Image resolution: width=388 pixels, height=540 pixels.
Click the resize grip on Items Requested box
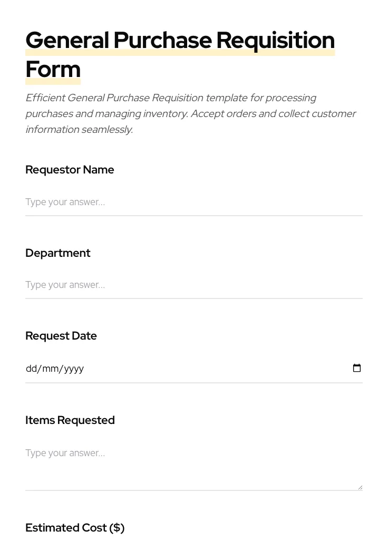pos(360,486)
